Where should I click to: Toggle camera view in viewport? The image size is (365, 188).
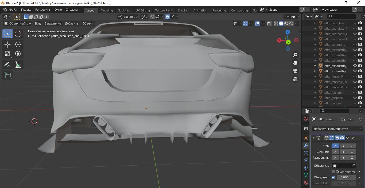pos(295,71)
